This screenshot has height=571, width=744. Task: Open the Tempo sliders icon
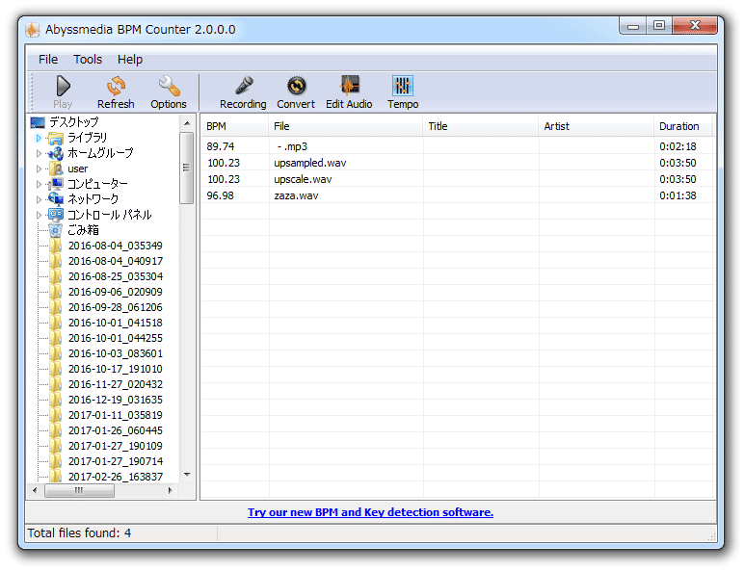coord(403,86)
